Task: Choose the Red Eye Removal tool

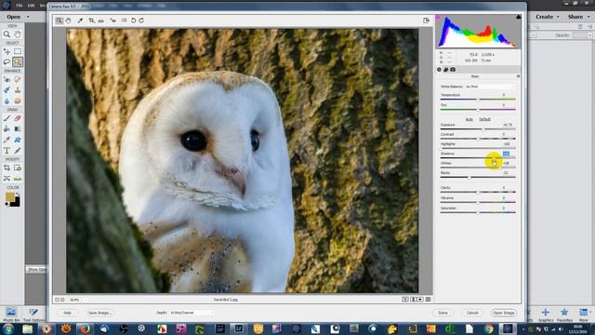Action: [x=113, y=20]
